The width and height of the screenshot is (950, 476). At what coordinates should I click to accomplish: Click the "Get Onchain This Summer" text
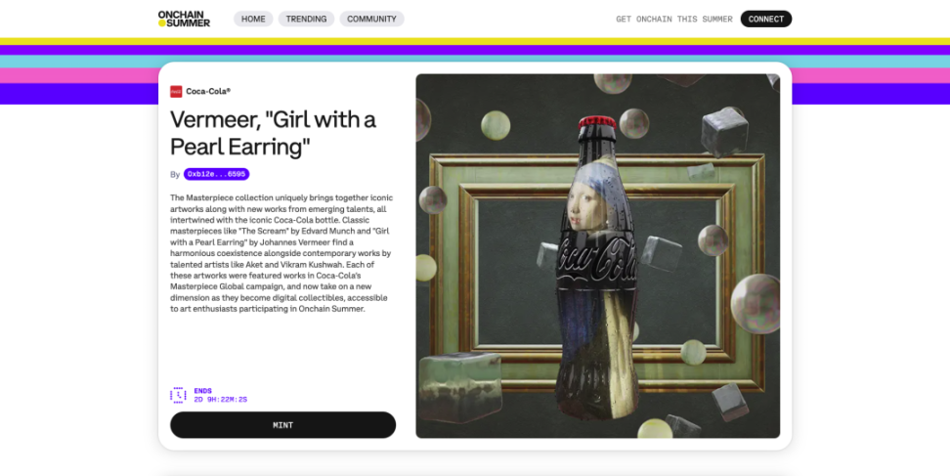pos(673,19)
